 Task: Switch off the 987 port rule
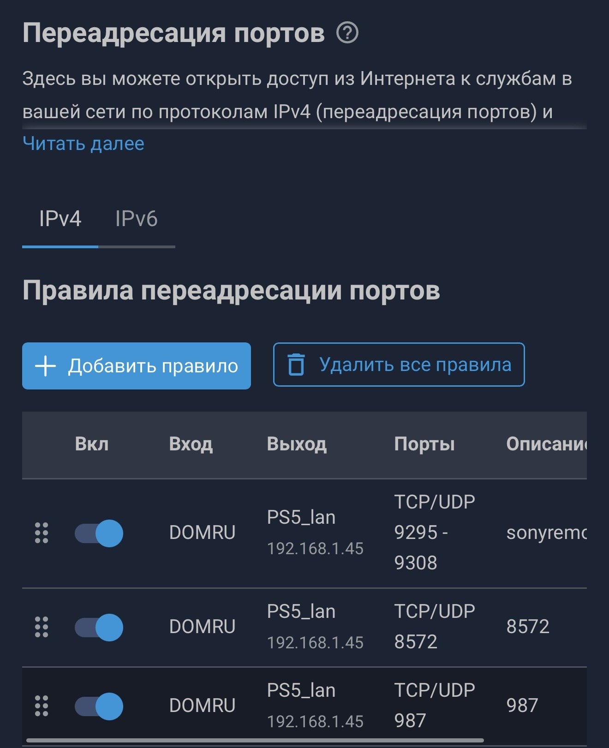(x=99, y=706)
